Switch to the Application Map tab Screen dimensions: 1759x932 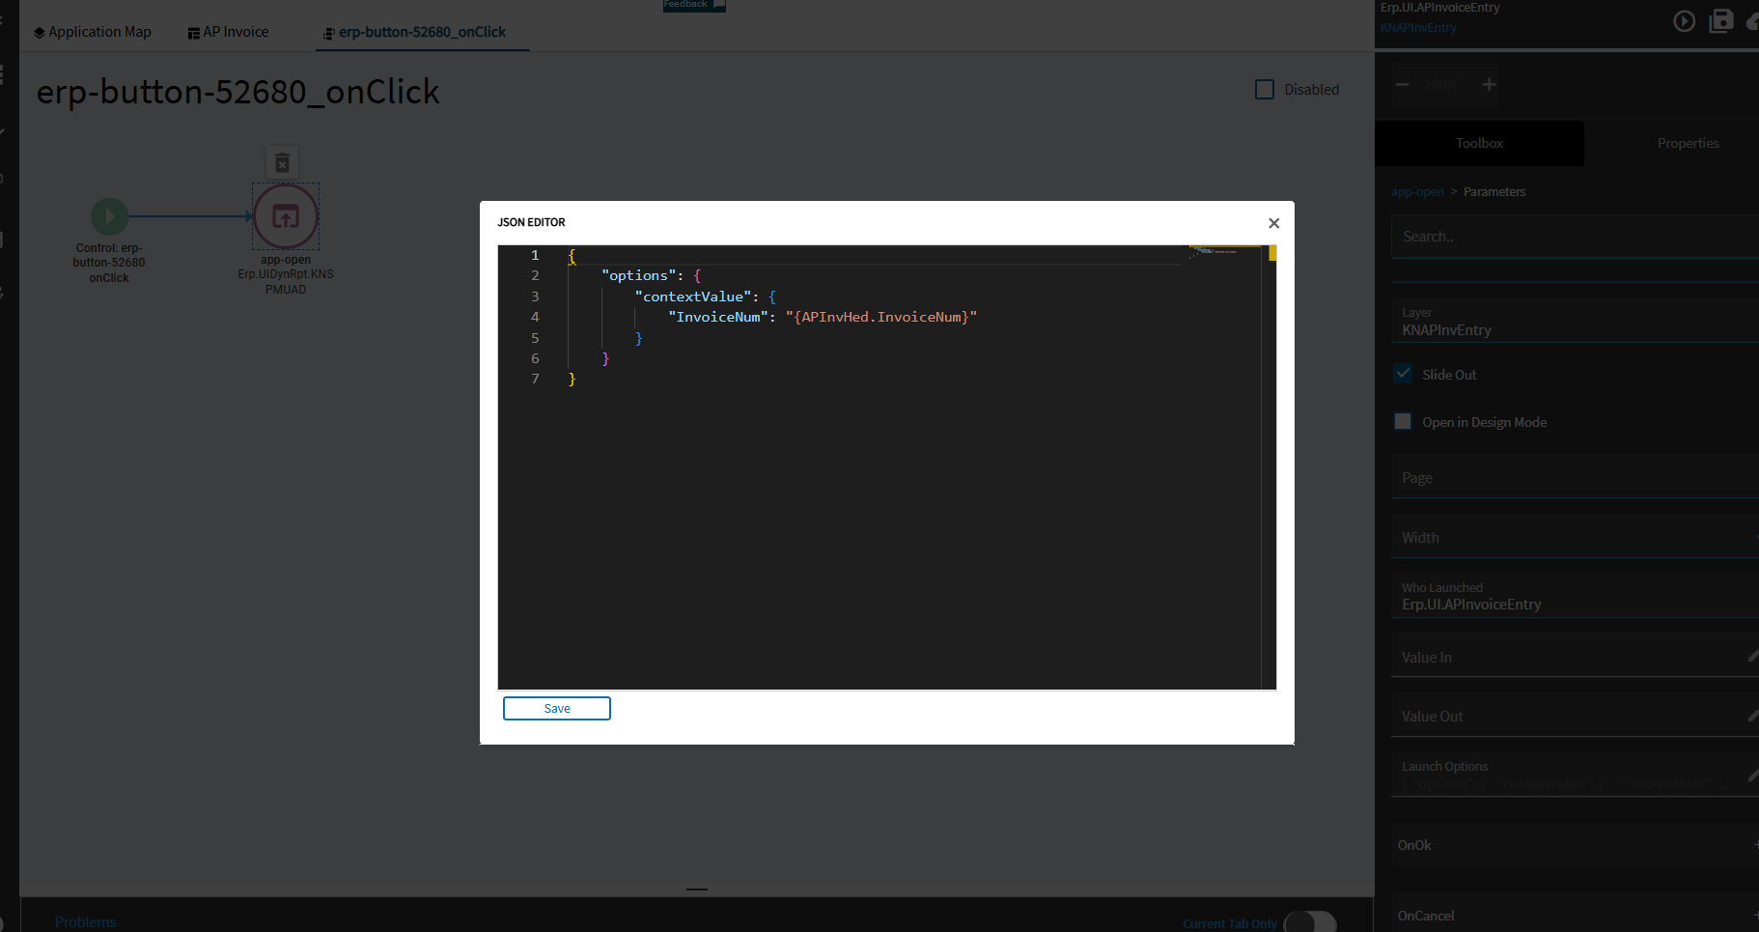(93, 32)
